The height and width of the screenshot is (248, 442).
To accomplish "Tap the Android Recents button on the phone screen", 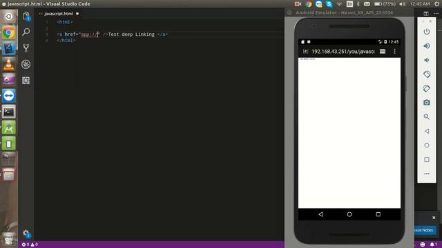I will click(x=378, y=214).
